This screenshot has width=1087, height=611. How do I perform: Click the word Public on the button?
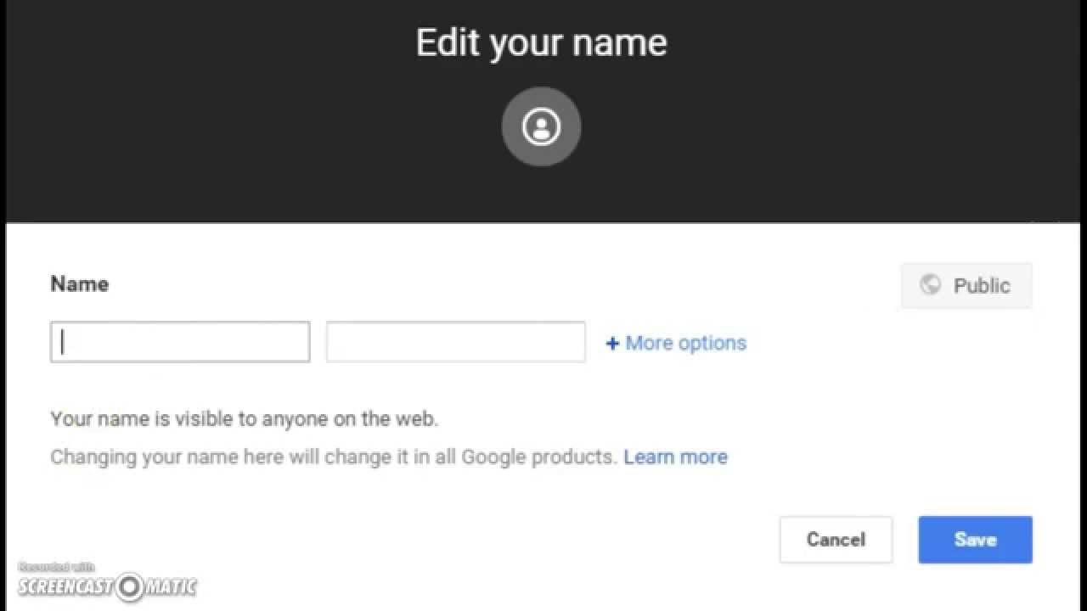click(982, 286)
